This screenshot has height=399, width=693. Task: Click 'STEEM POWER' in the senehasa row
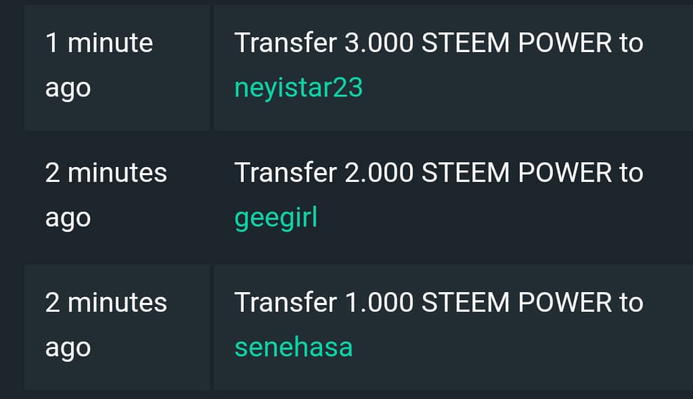(516, 302)
